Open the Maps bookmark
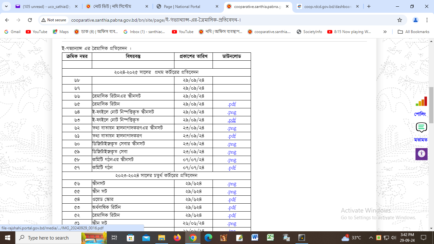 click(x=60, y=32)
